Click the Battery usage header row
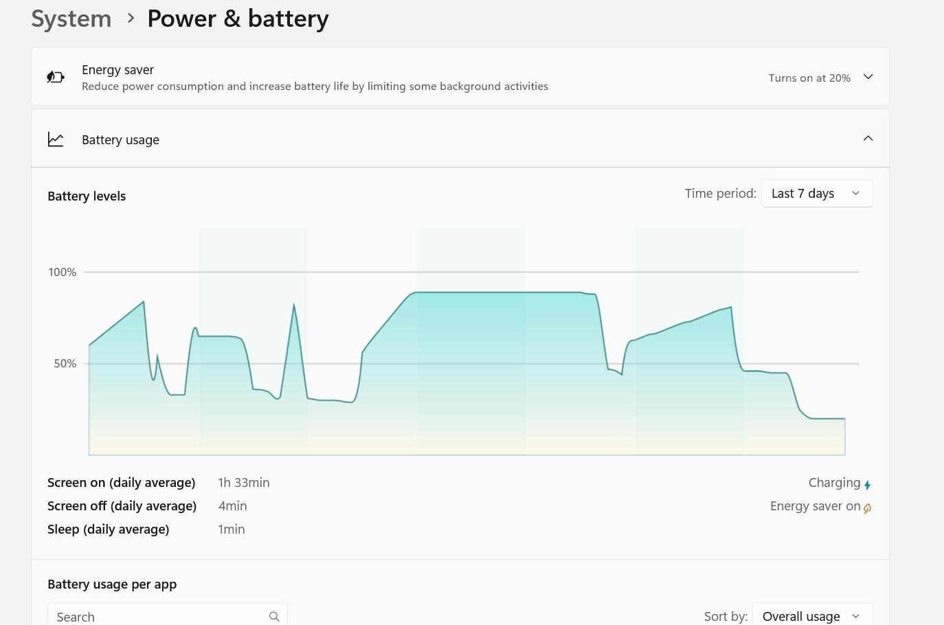944x625 pixels. coord(460,139)
